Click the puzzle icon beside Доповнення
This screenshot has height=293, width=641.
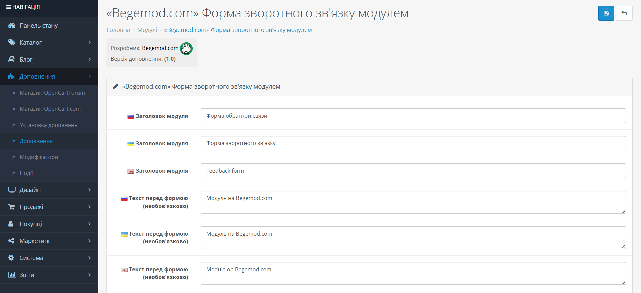[11, 76]
